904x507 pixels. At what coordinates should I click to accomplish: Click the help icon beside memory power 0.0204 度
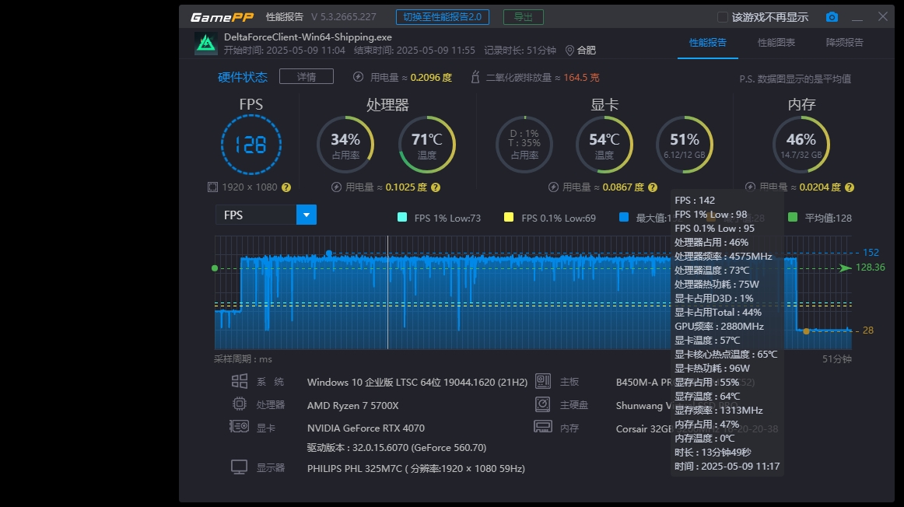click(850, 187)
